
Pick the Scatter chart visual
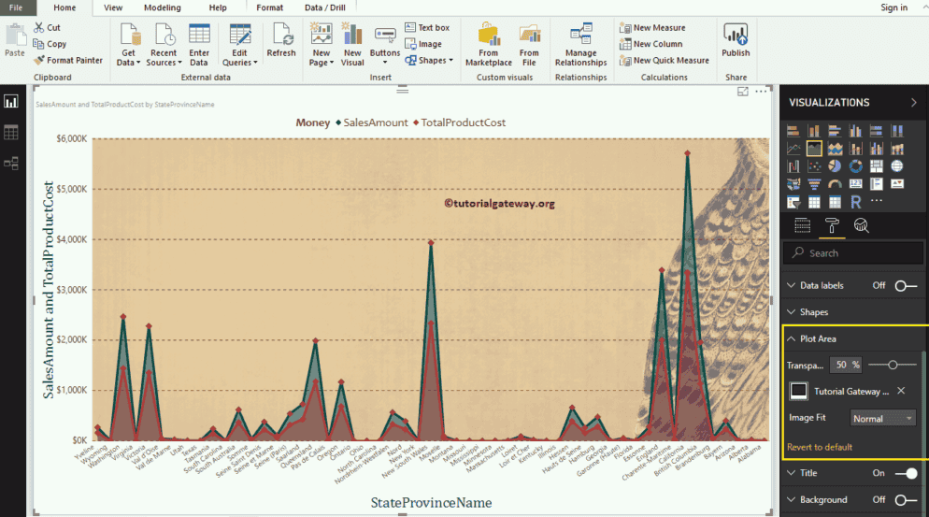814,166
